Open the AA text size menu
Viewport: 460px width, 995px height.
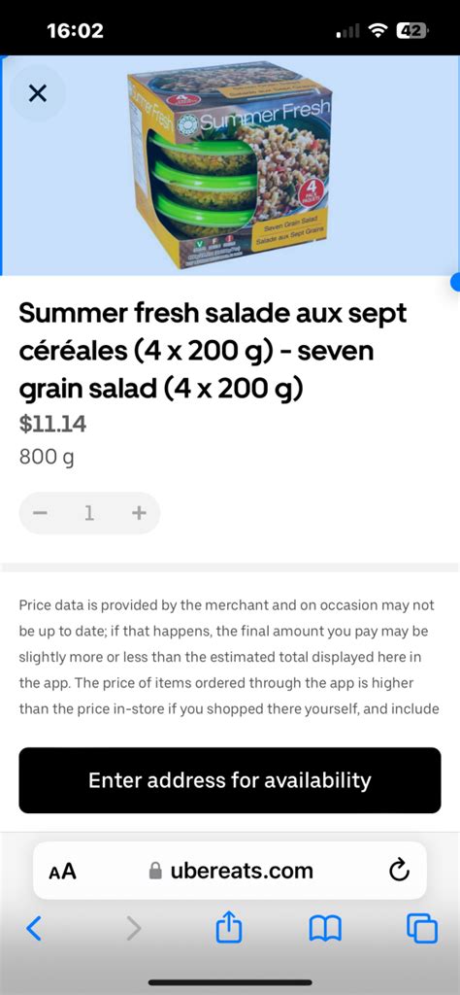pos(63,872)
